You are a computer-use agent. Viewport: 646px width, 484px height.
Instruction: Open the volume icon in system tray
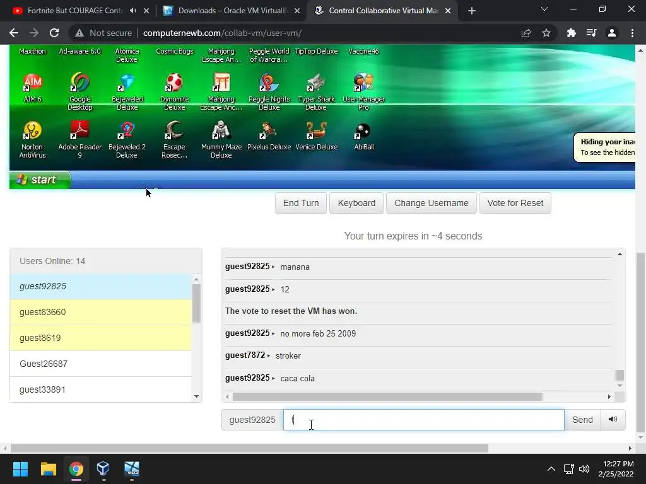(x=584, y=469)
